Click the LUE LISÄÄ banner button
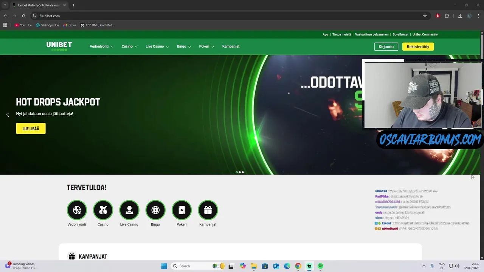The width and height of the screenshot is (484, 272). (31, 128)
